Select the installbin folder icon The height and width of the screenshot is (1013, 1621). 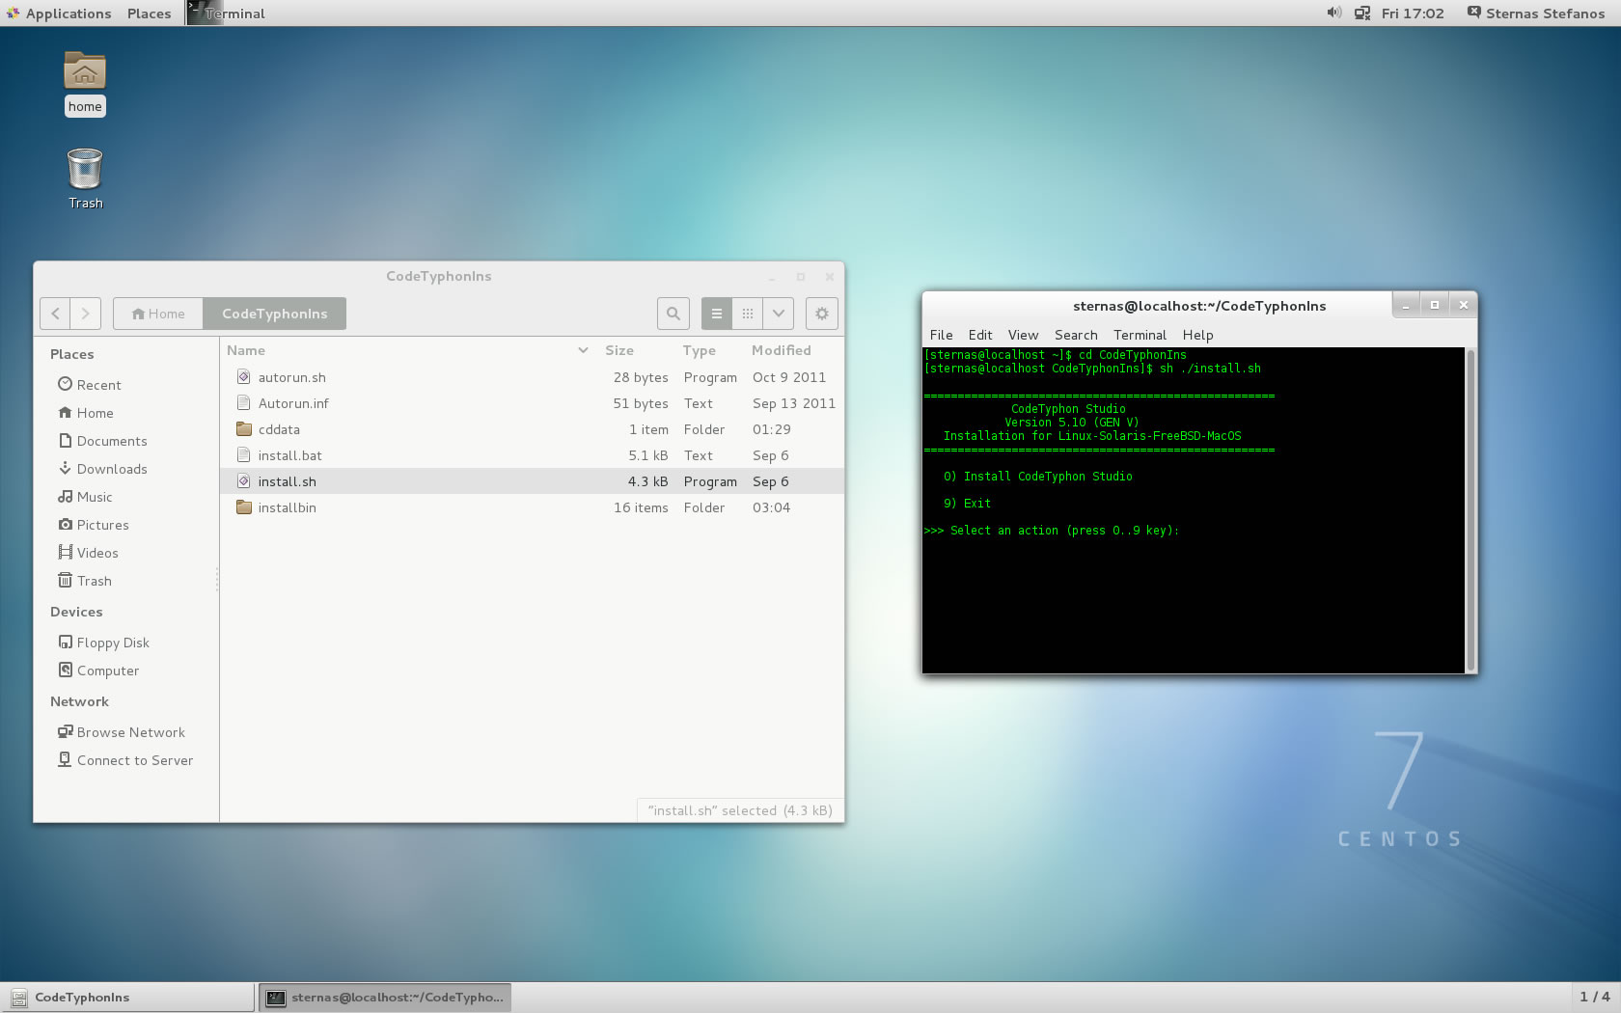244,507
